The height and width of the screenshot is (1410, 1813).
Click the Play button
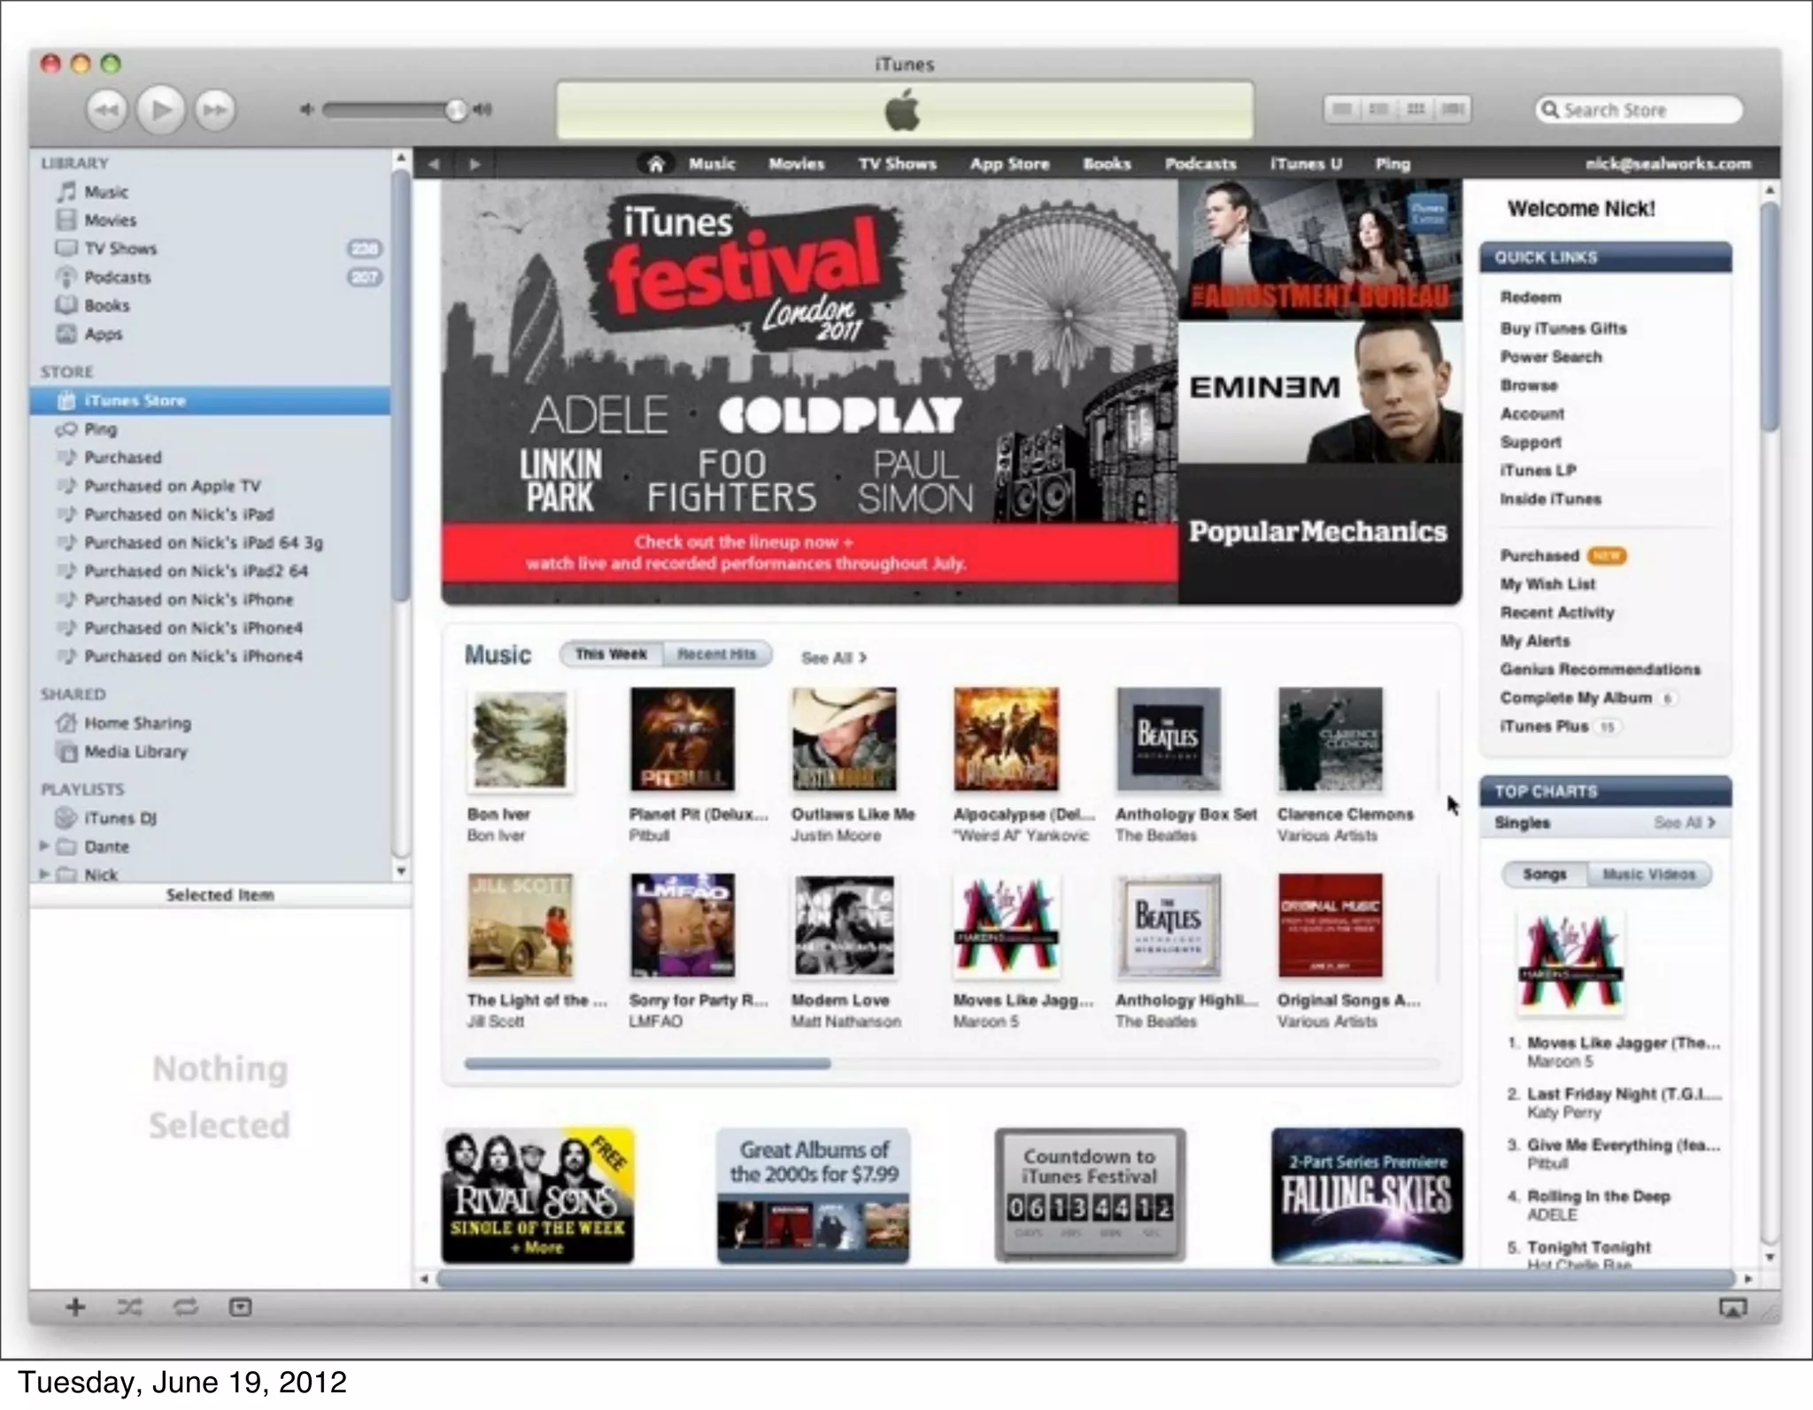coord(161,110)
